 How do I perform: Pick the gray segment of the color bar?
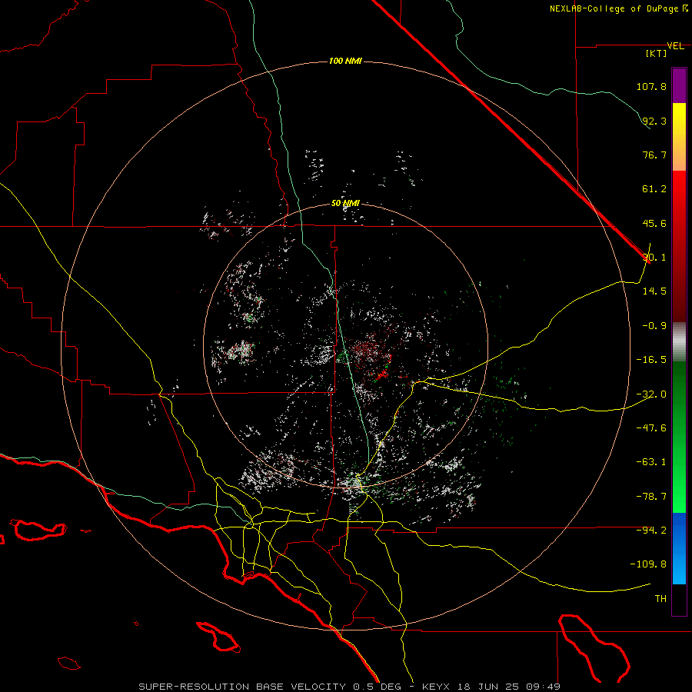(x=679, y=342)
